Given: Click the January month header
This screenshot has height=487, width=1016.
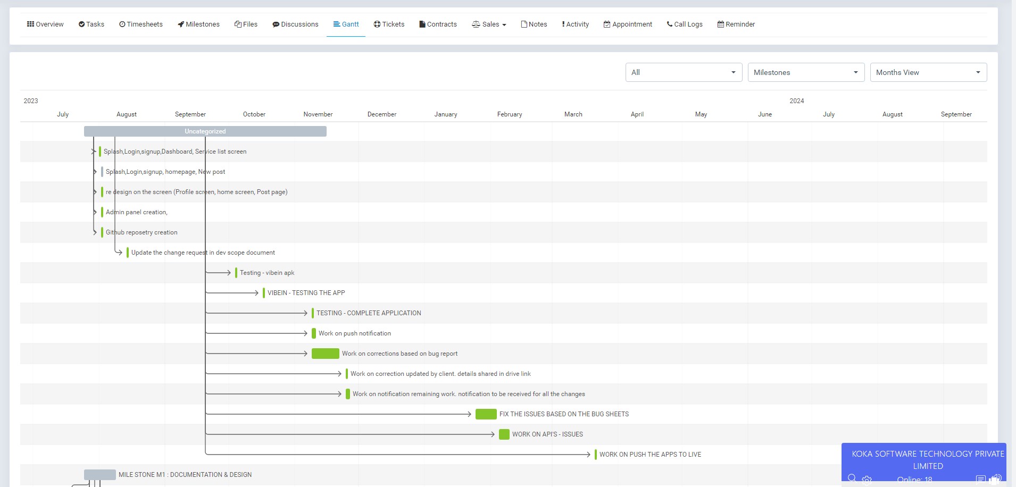Looking at the screenshot, I should [446, 114].
